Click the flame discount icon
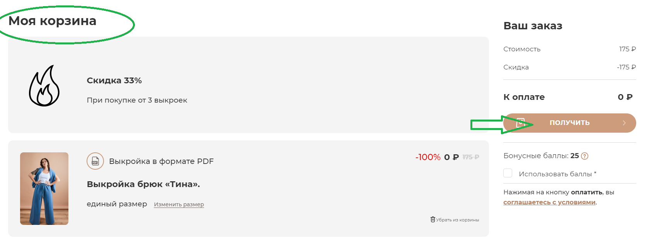Image resolution: width=654 pixels, height=248 pixels. [x=44, y=86]
